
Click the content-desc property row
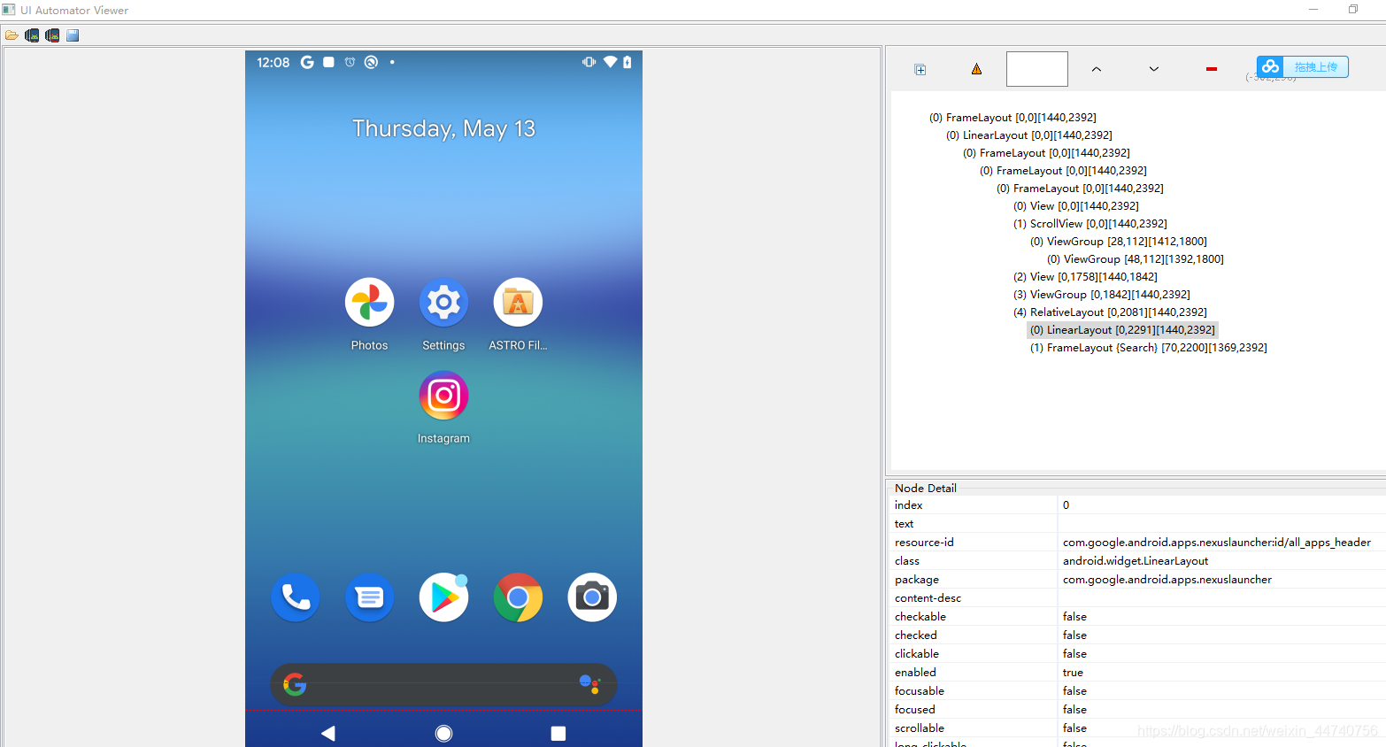click(x=1137, y=598)
